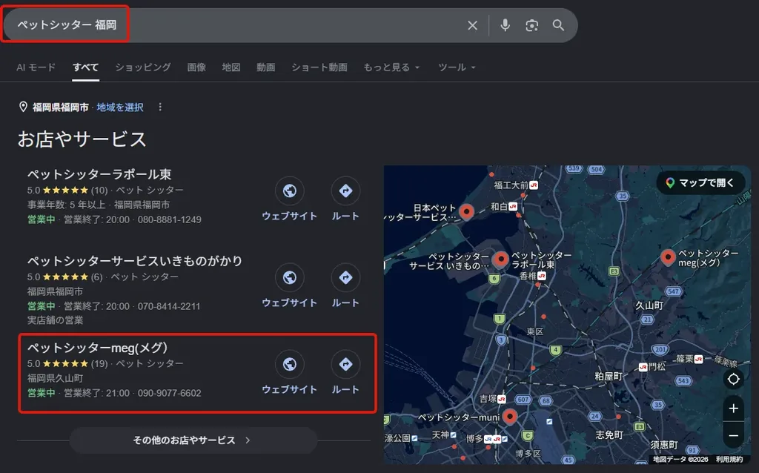This screenshot has height=473, width=759.
Task: Switch to the 地図 tab
Action: click(x=231, y=67)
